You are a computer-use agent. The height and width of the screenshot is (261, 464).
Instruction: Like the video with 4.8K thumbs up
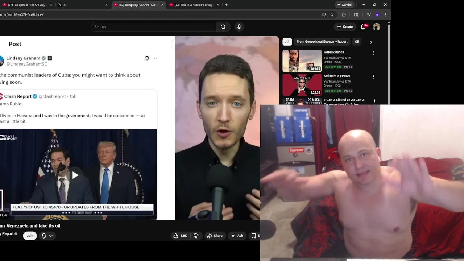click(180, 236)
